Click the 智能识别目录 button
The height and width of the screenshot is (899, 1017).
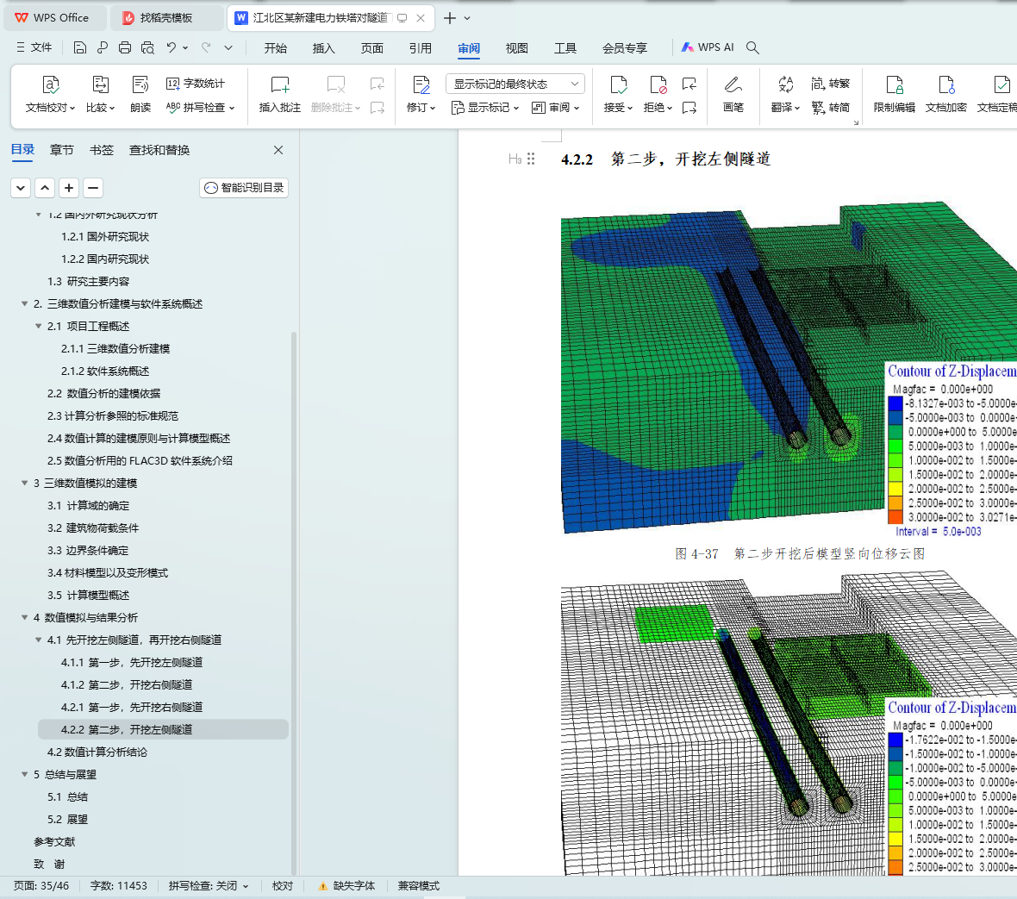[x=244, y=187]
